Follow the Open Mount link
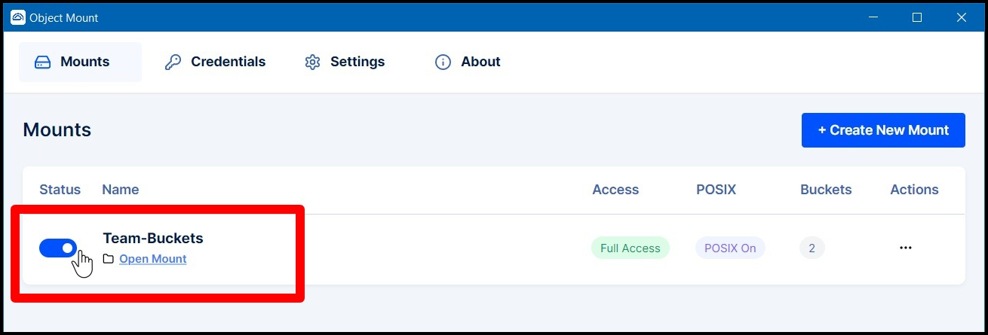The width and height of the screenshot is (988, 335). (153, 259)
